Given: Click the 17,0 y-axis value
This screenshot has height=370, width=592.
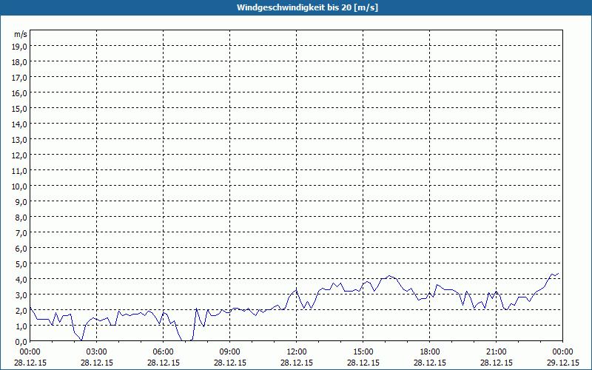Looking at the screenshot, I should [x=21, y=78].
